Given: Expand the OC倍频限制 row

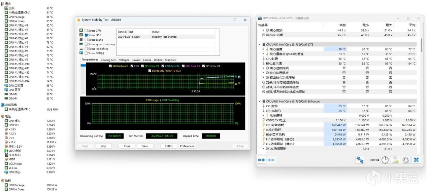Looking at the screenshot, I should click(x=263, y=149).
